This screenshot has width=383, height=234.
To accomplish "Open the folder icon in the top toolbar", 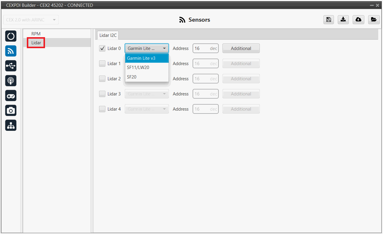I will pos(373,20).
